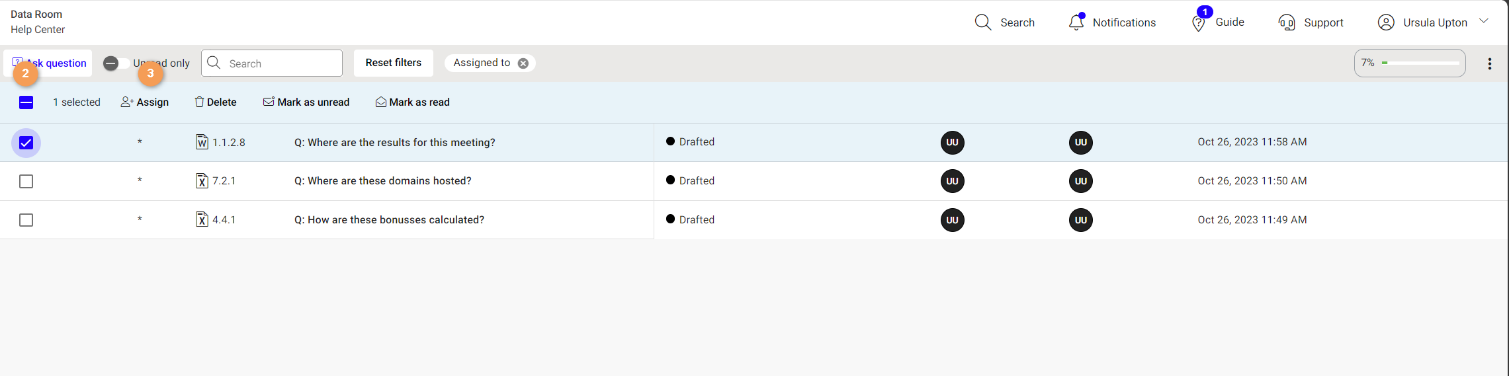Click the Excel file icon for 4.4.1
Image resolution: width=1509 pixels, height=376 pixels.
point(202,219)
